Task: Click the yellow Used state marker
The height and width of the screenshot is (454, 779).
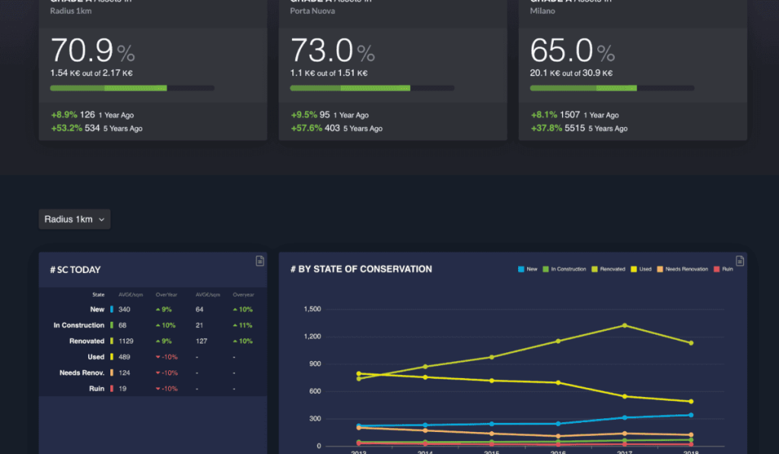Action: 111,357
